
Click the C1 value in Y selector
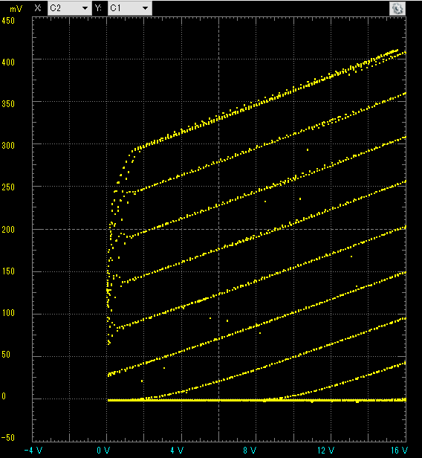(x=115, y=8)
